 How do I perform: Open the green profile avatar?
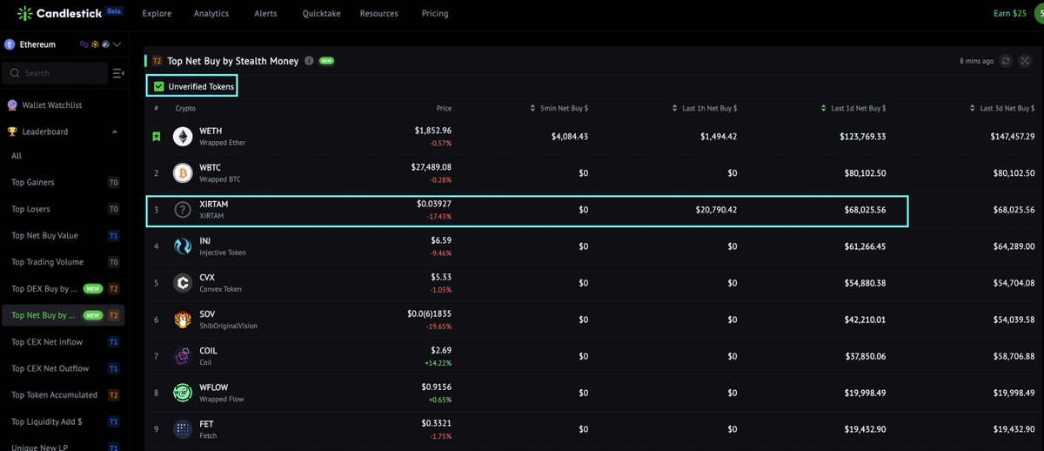1039,14
